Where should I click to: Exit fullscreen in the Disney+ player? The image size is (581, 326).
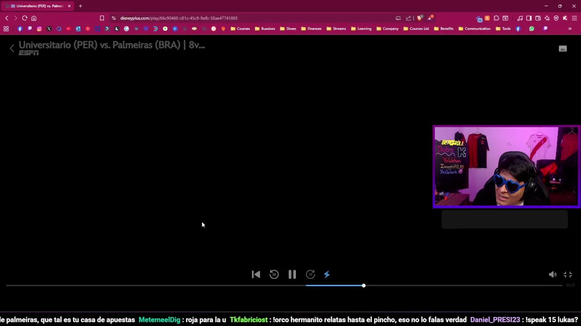pyautogui.click(x=568, y=274)
